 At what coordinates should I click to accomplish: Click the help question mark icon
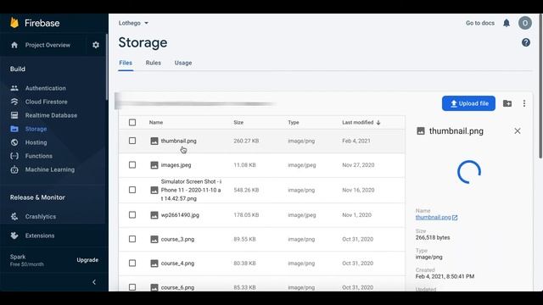point(526,42)
